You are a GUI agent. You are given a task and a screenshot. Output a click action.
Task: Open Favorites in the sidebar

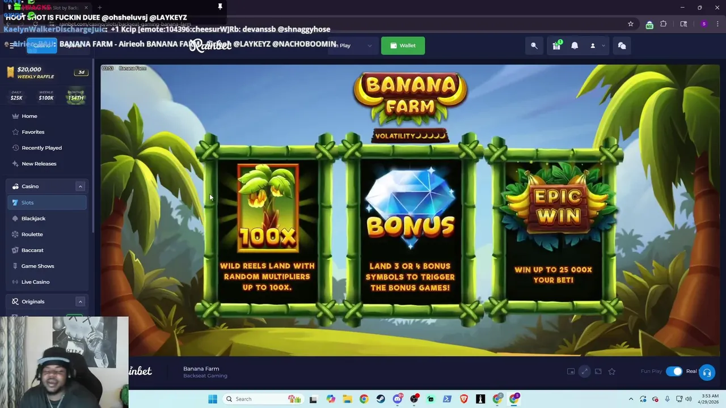tap(47, 132)
